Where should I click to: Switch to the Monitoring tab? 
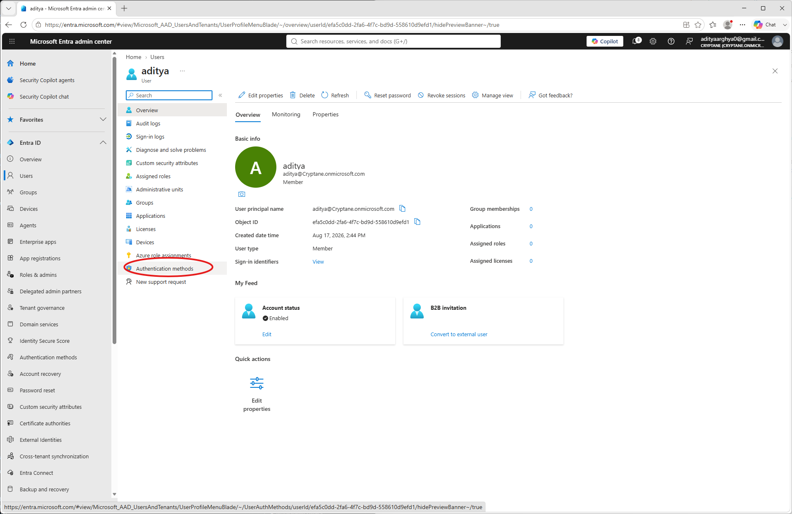286,115
